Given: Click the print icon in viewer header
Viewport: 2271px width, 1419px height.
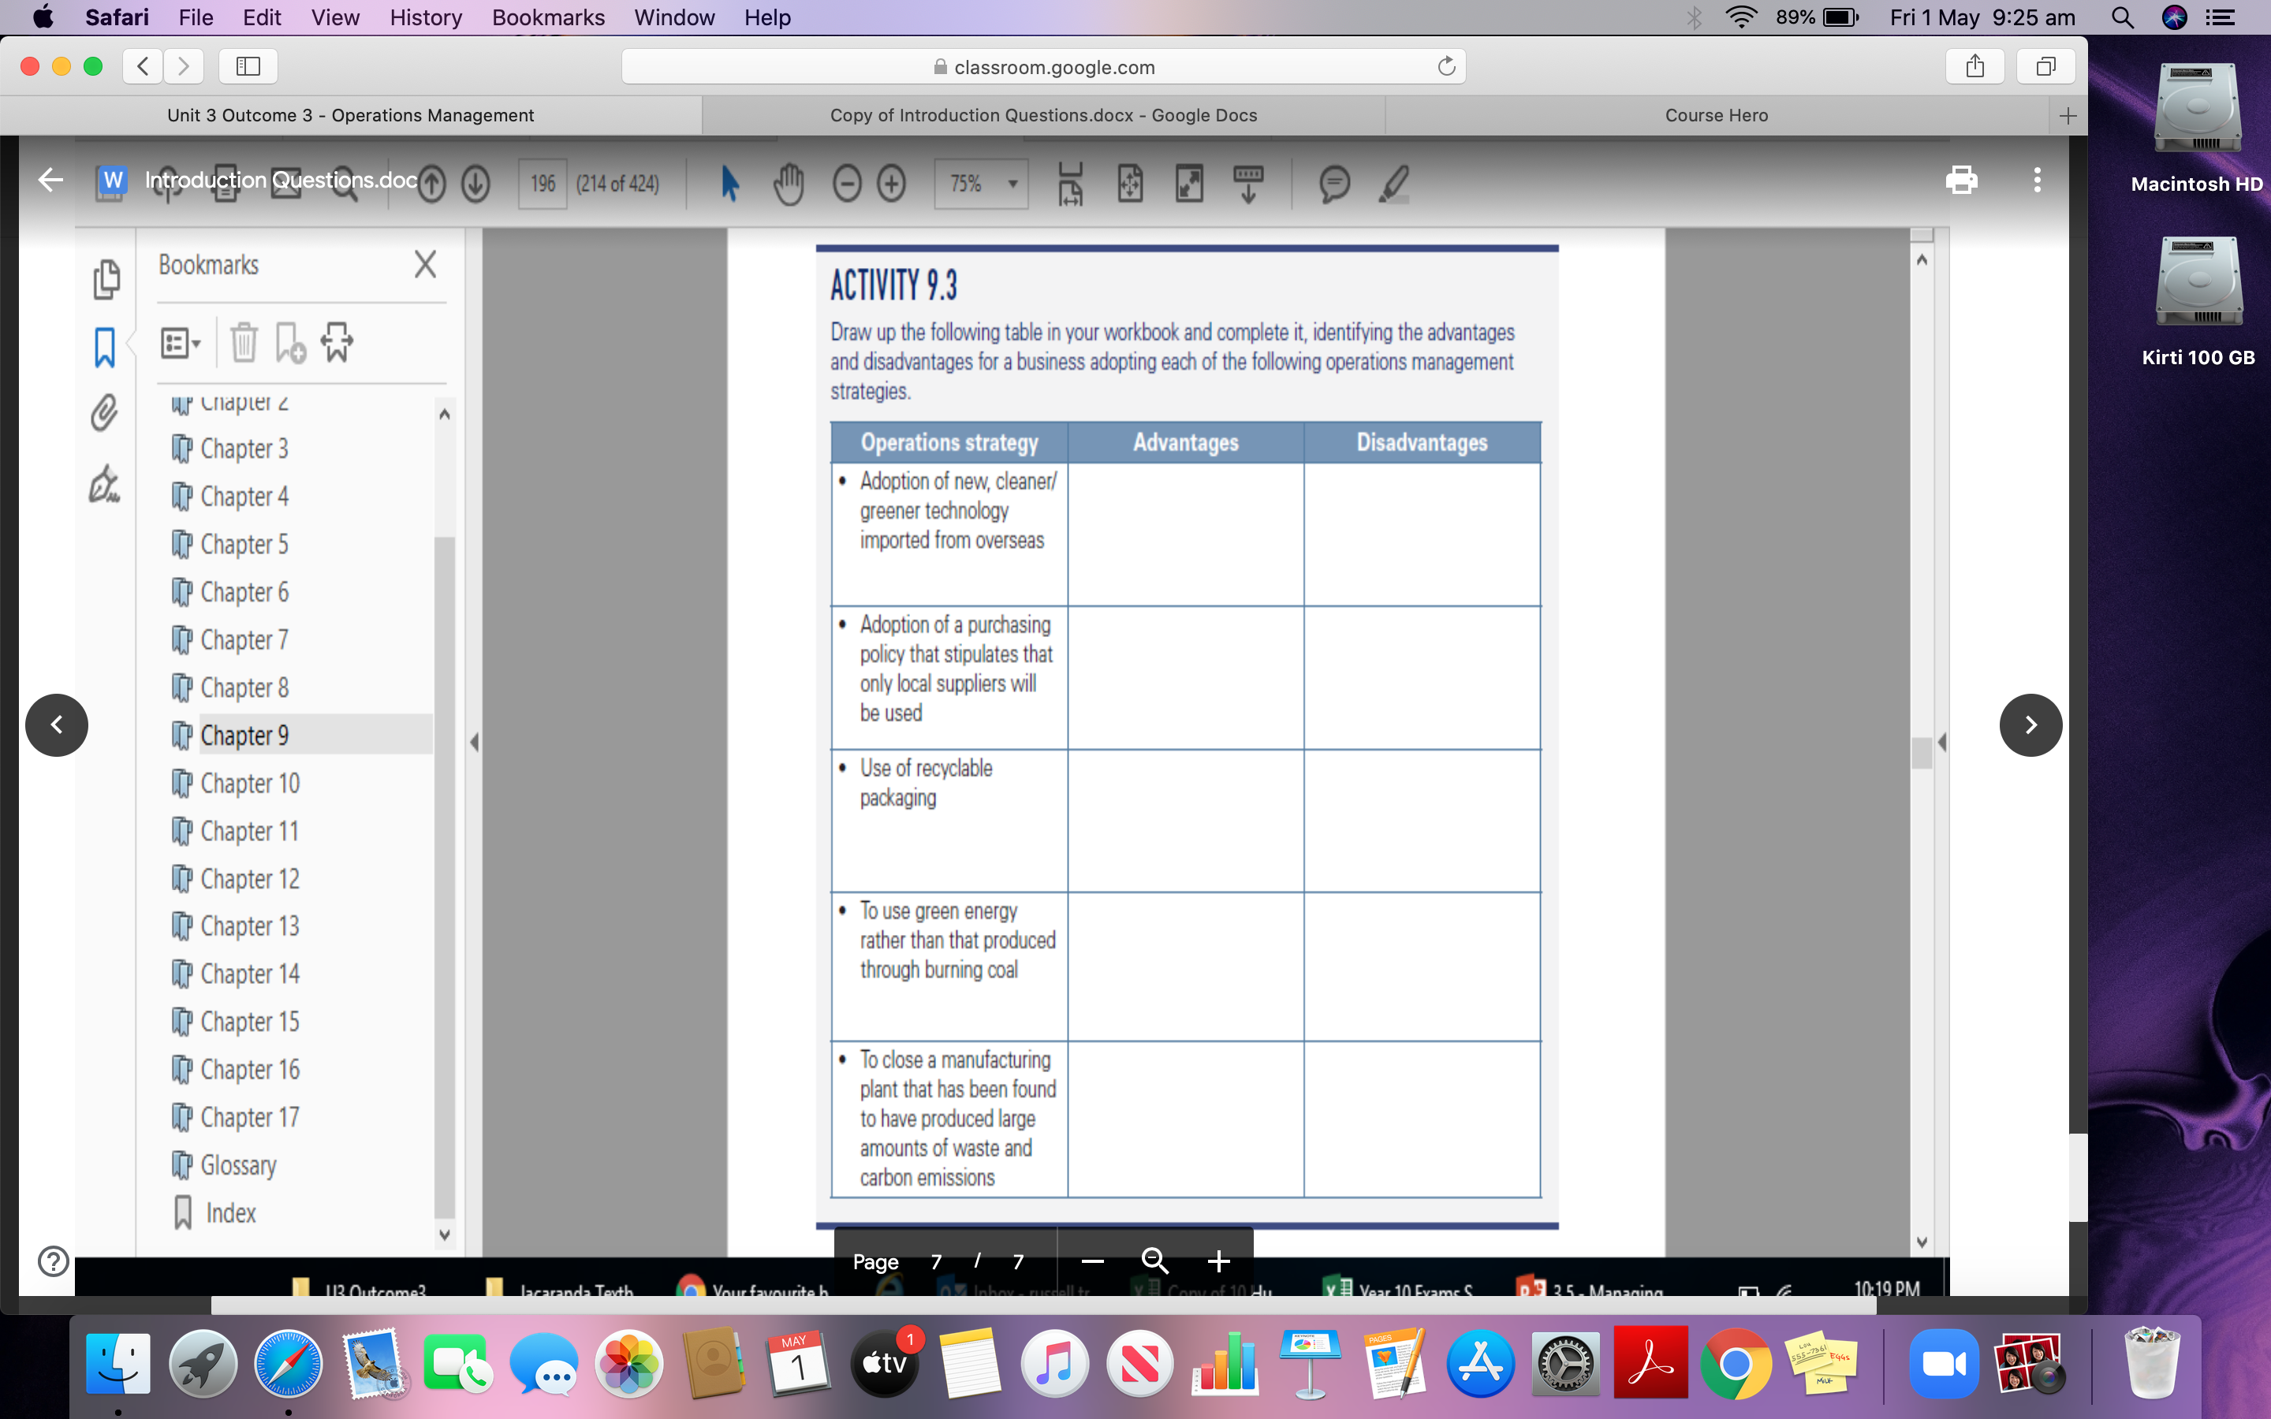Looking at the screenshot, I should pos(1960,181).
